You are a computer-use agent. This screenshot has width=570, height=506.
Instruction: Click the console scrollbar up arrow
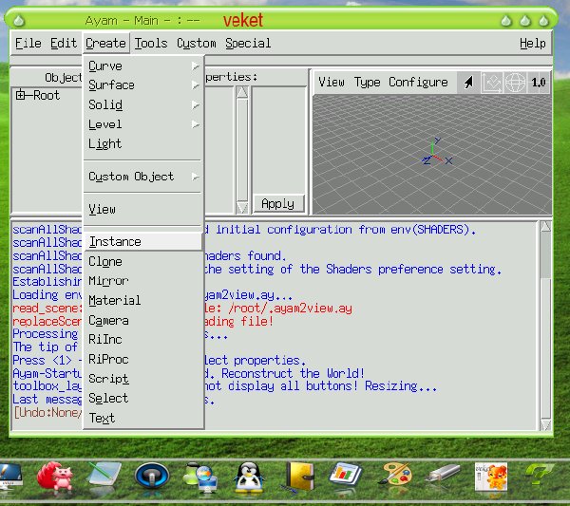pos(545,227)
